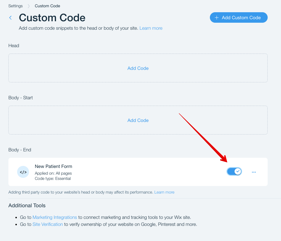
Task: Add Code to the Body - Start section
Action: pos(138,120)
